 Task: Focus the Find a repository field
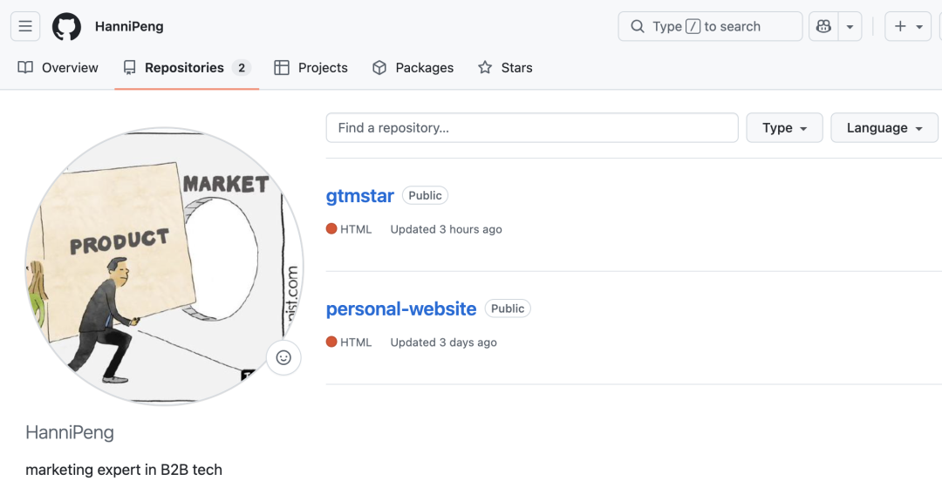coord(532,128)
